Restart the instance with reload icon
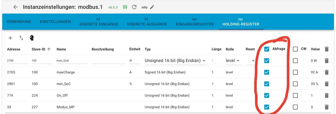 tap(134, 7)
